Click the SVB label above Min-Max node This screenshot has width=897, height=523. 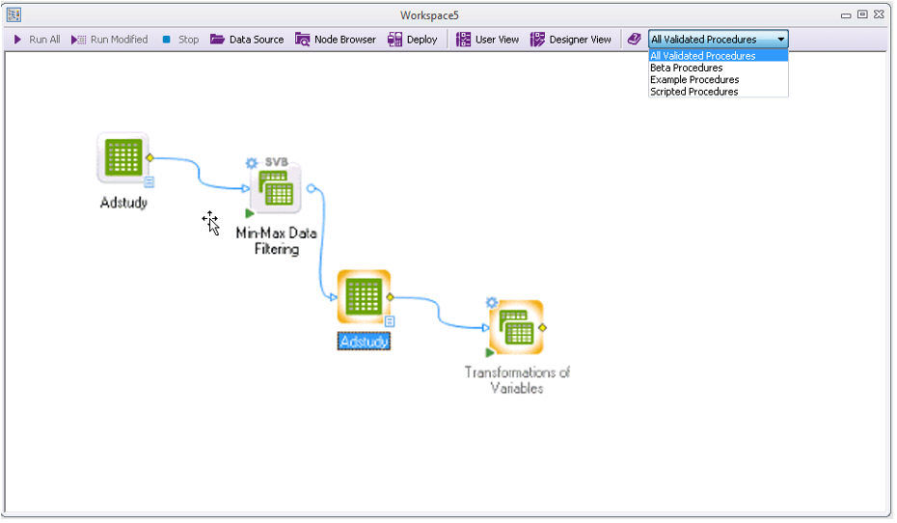point(276,162)
